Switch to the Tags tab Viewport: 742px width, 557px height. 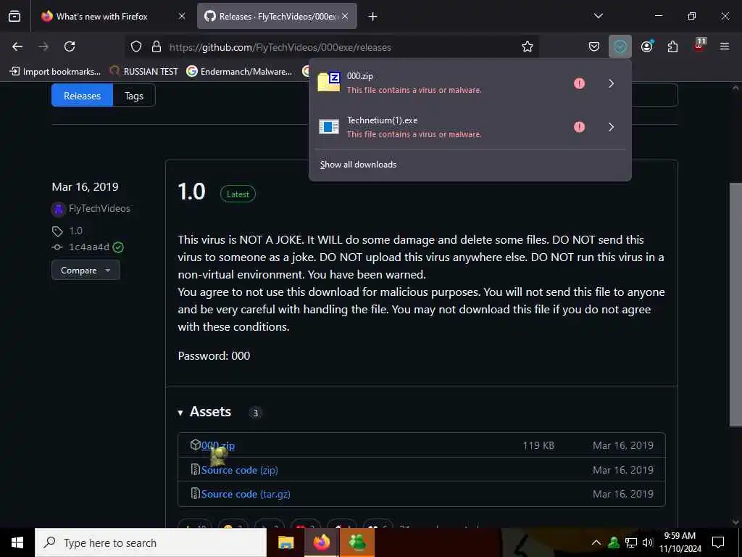pyautogui.click(x=134, y=96)
